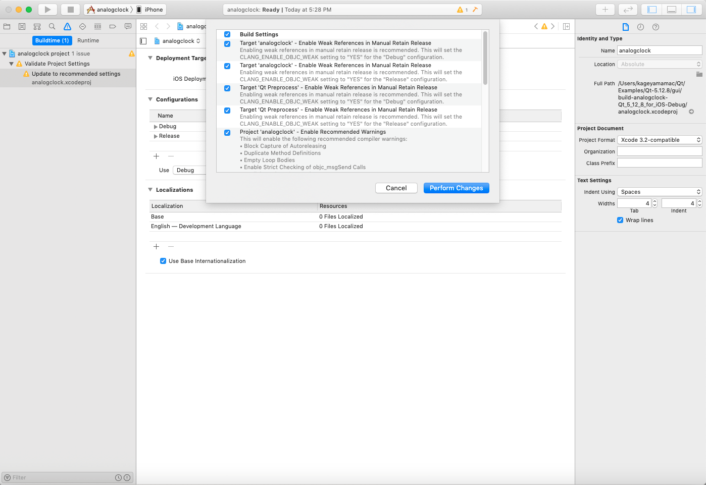Toggle Wrap lines checkbox

point(620,220)
